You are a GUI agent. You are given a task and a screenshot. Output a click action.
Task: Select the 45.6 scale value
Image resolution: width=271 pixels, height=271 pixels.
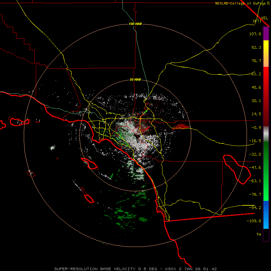[256, 87]
